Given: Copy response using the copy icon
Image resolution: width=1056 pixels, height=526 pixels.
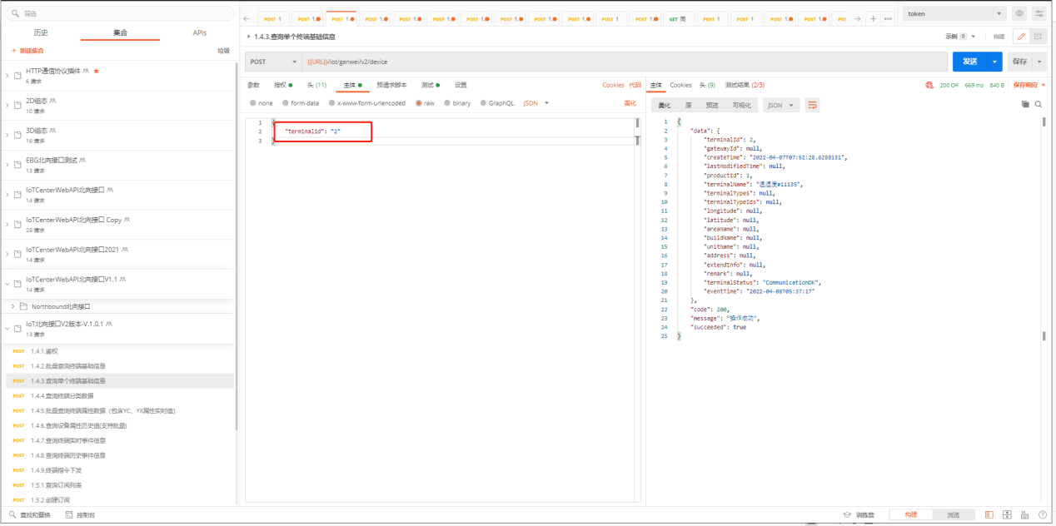Looking at the screenshot, I should (1025, 105).
